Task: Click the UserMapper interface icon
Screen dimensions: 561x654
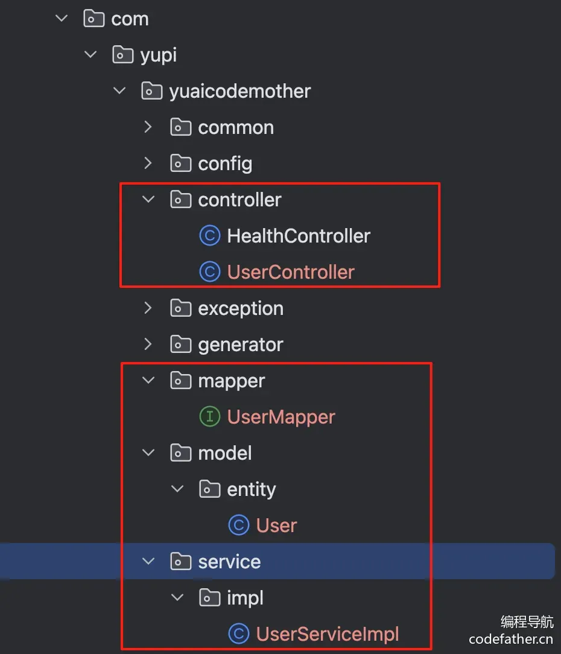Action: tap(210, 417)
